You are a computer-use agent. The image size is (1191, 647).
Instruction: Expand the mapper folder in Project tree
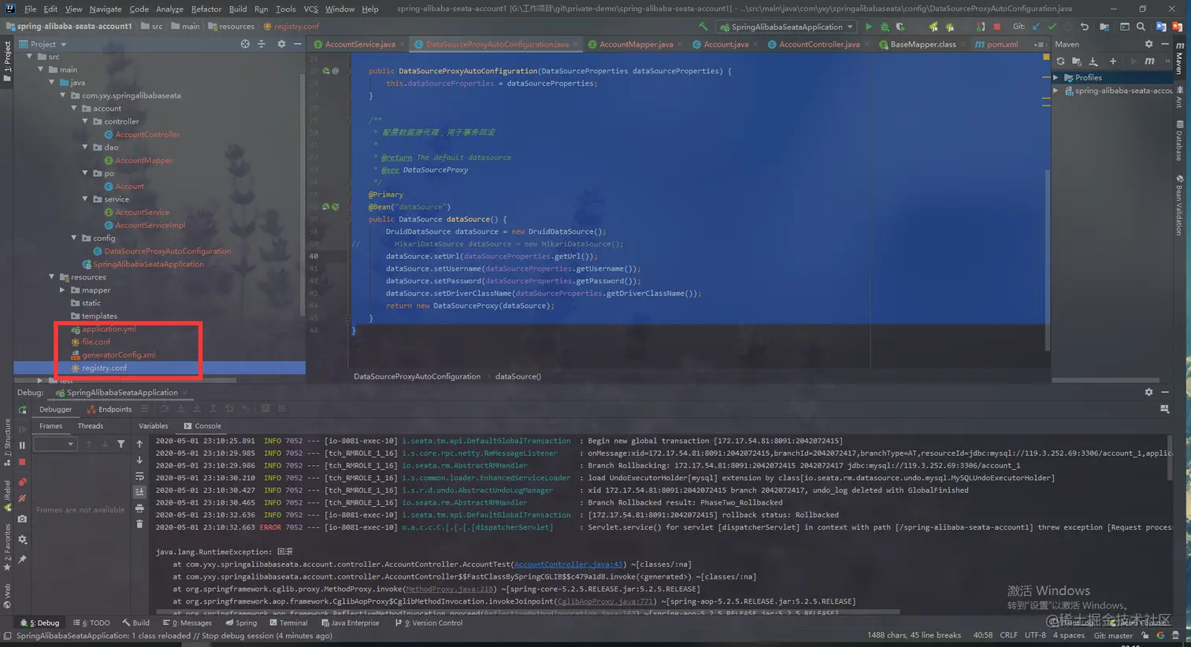(63, 290)
